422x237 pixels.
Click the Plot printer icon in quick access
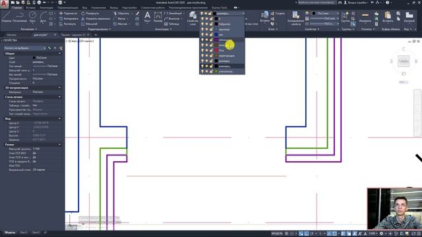(39, 3)
